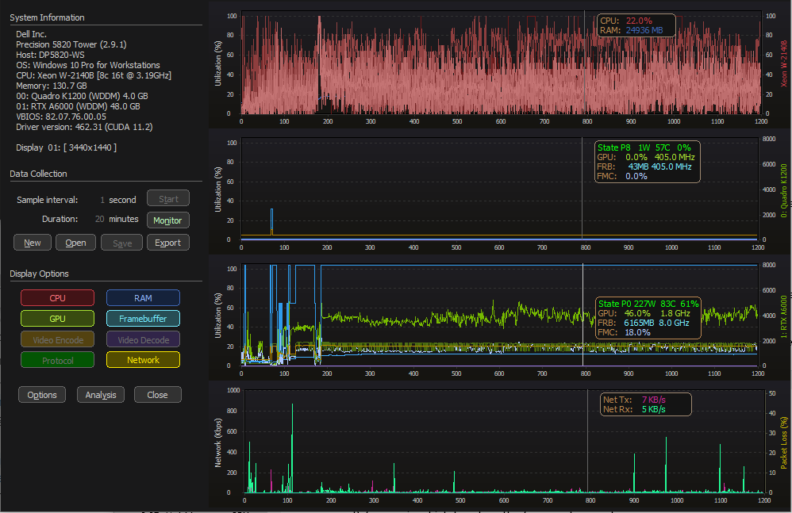
Task: Toggle the Network display option
Action: (x=143, y=360)
